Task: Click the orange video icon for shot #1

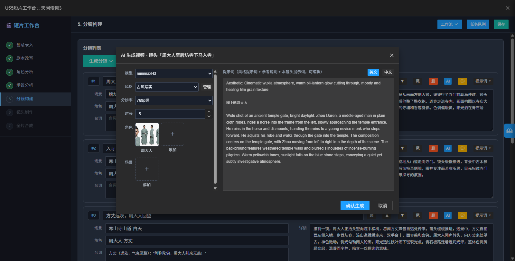Action: 462,81
